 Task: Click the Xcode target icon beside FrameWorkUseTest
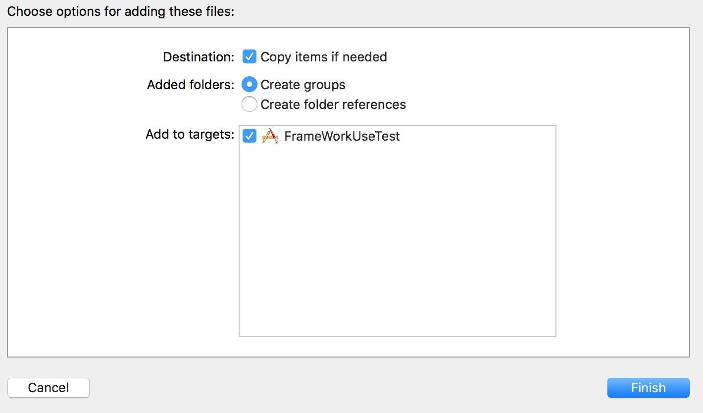[x=270, y=136]
